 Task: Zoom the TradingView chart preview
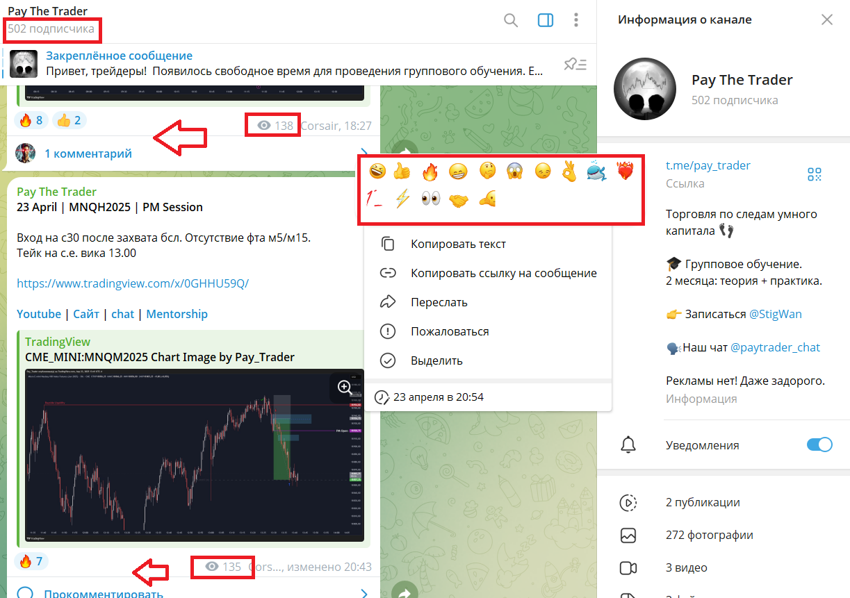coord(345,388)
